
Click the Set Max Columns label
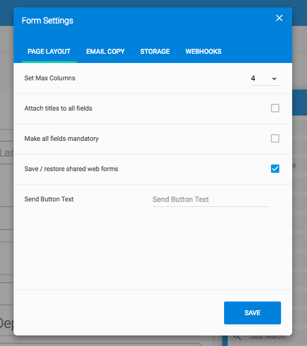coord(50,78)
